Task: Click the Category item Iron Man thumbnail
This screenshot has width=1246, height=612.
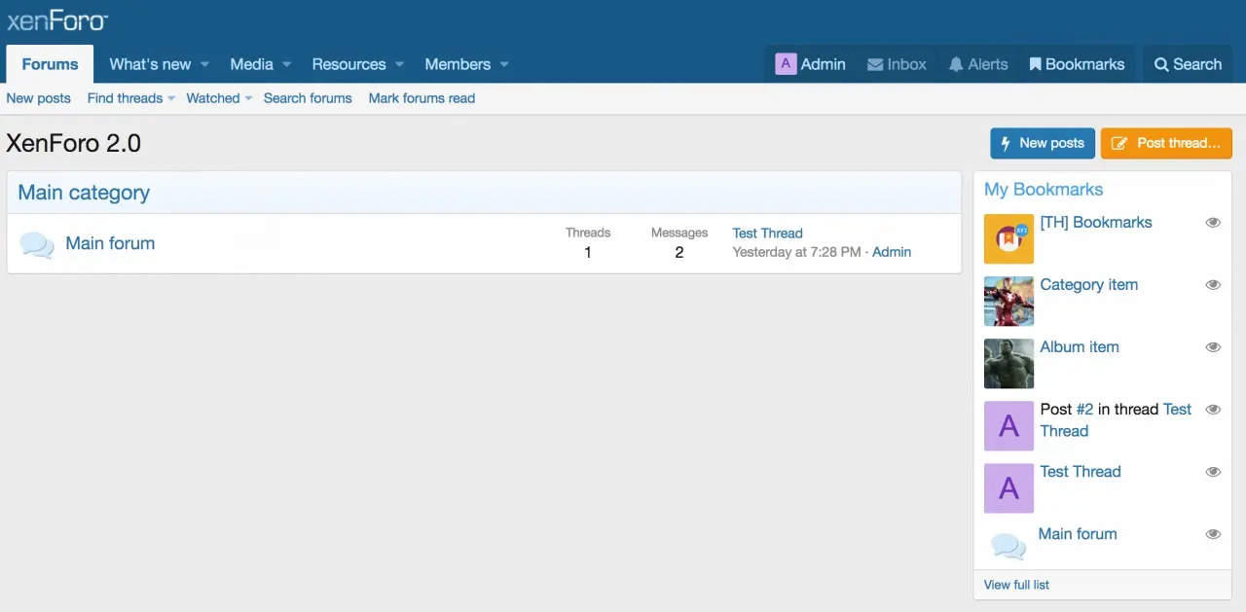Action: pos(1008,302)
